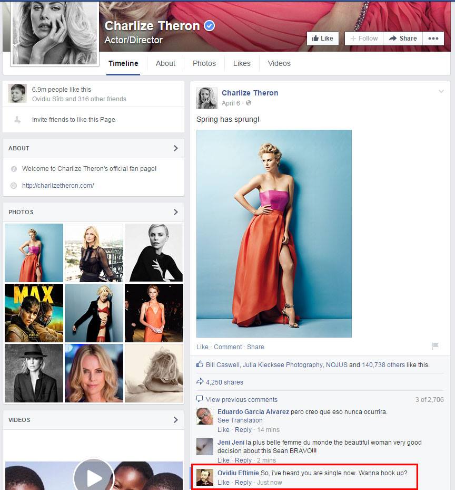Like the Spring has sprung post
455x490 pixels.
[x=202, y=347]
